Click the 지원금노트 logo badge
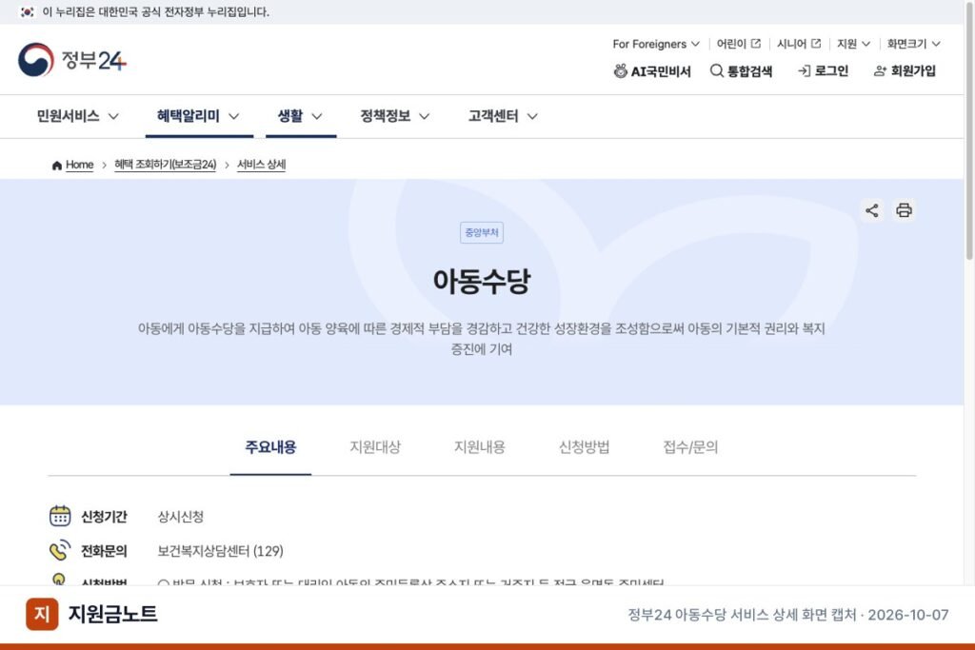The image size is (975, 650). pyautogui.click(x=42, y=614)
